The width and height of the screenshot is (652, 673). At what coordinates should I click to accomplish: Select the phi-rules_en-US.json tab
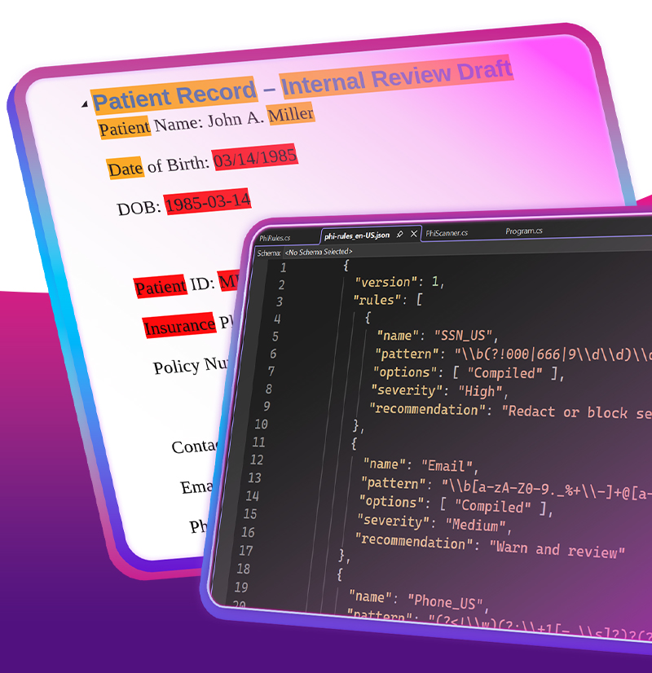pyautogui.click(x=356, y=235)
